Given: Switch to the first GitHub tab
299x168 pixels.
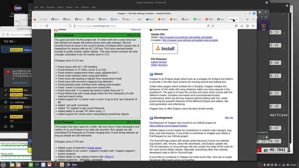Looking at the screenshot, I should (x=55, y=20).
